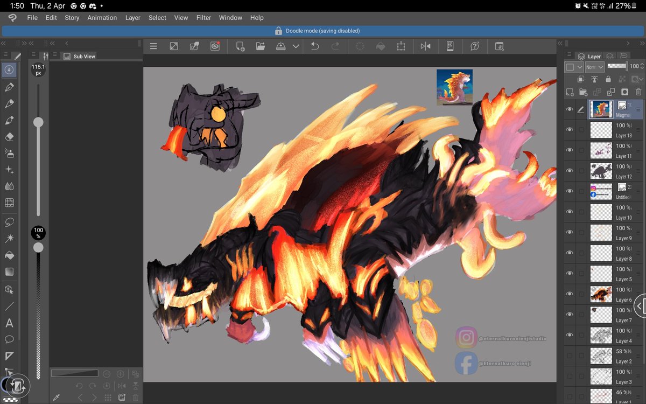Image resolution: width=646 pixels, height=404 pixels.
Task: Hide the Layer 11 visibility eye
Action: (x=570, y=150)
